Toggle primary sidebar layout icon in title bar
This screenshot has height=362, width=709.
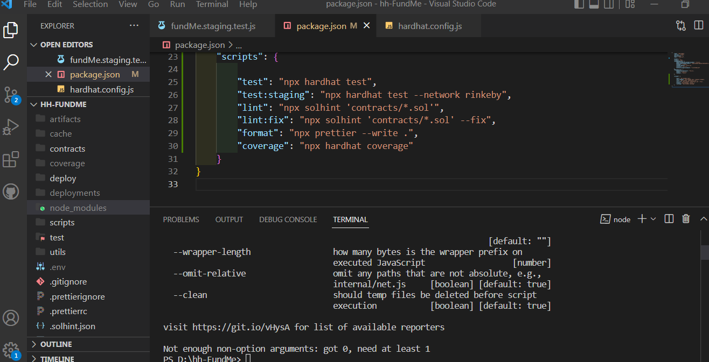579,4
